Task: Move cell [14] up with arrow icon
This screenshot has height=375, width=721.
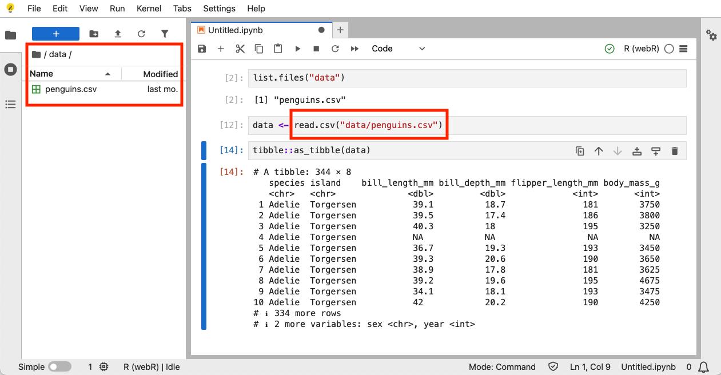Action: (x=599, y=150)
